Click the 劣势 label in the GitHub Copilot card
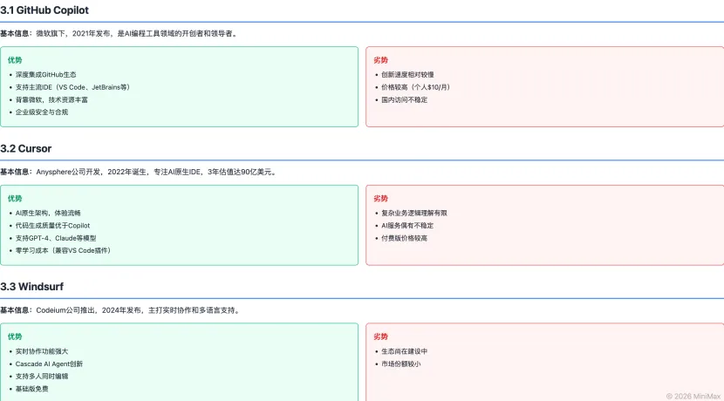Image resolution: width=724 pixels, height=401 pixels. (x=380, y=60)
